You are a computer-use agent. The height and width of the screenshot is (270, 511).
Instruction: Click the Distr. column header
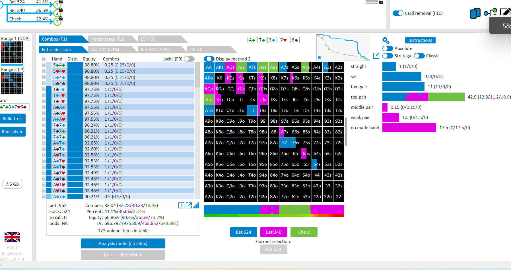[73, 59]
